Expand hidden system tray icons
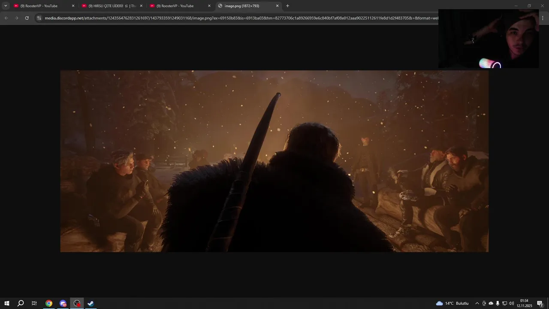The image size is (549, 309). (x=477, y=303)
